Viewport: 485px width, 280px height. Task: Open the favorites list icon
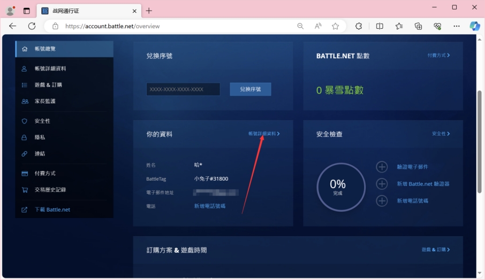click(399, 26)
